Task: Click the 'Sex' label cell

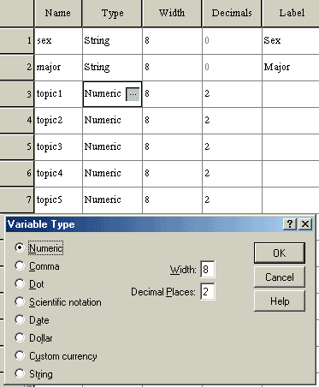Action: (291, 40)
